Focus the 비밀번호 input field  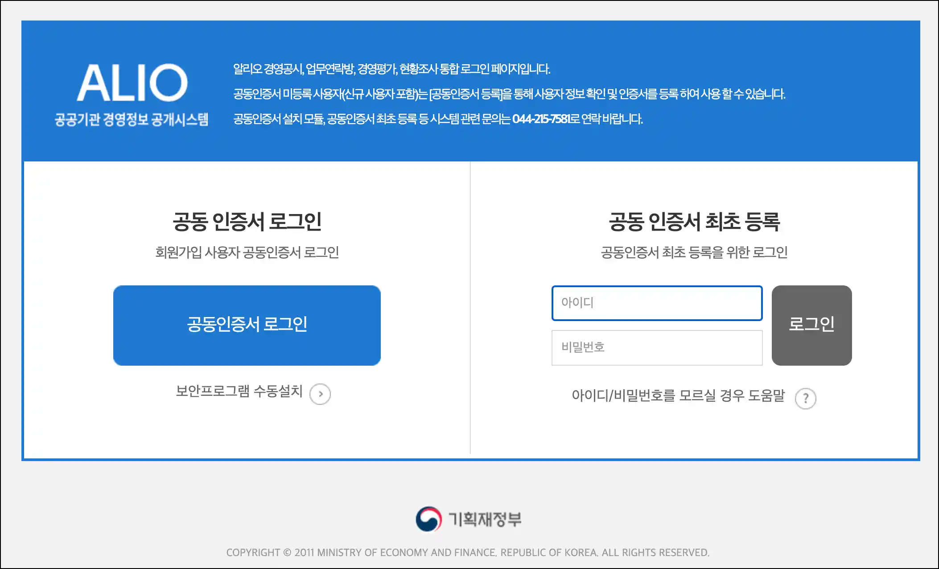tap(657, 348)
